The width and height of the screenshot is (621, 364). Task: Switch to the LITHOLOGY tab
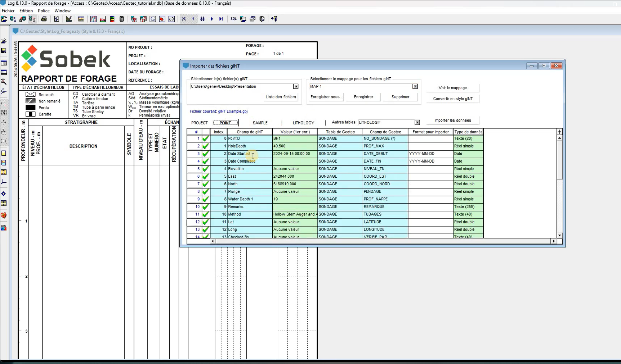(304, 123)
